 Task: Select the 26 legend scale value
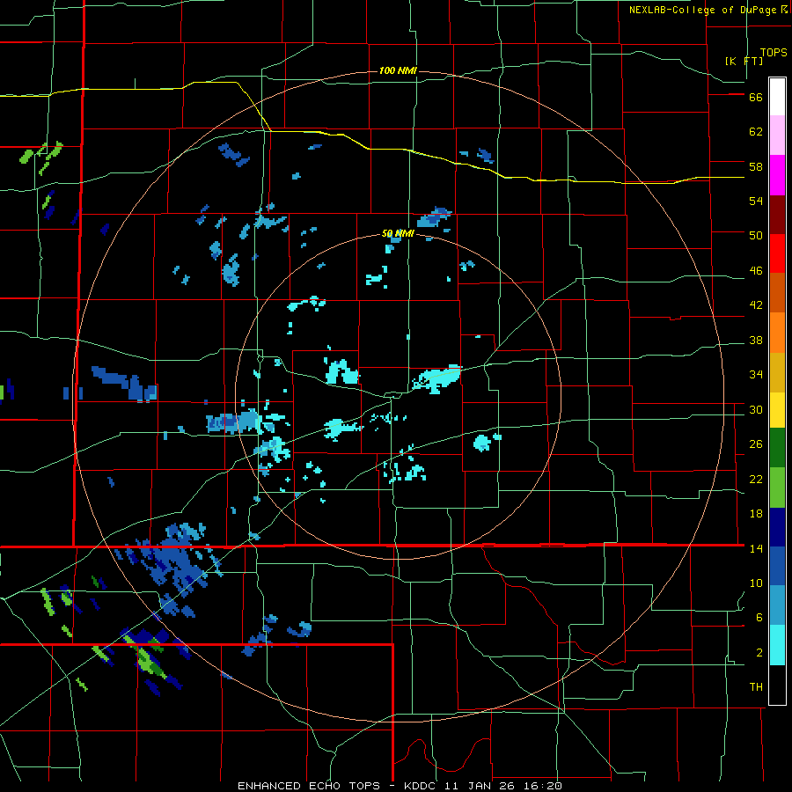[756, 444]
